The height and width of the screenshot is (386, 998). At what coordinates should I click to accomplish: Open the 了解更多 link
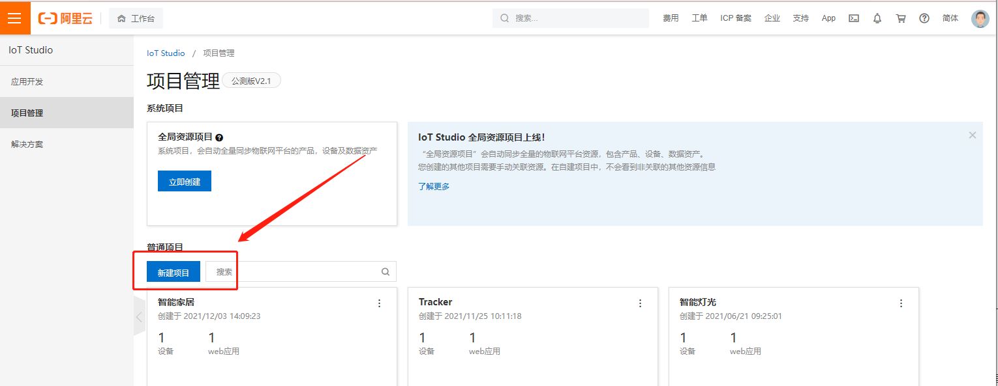[434, 186]
